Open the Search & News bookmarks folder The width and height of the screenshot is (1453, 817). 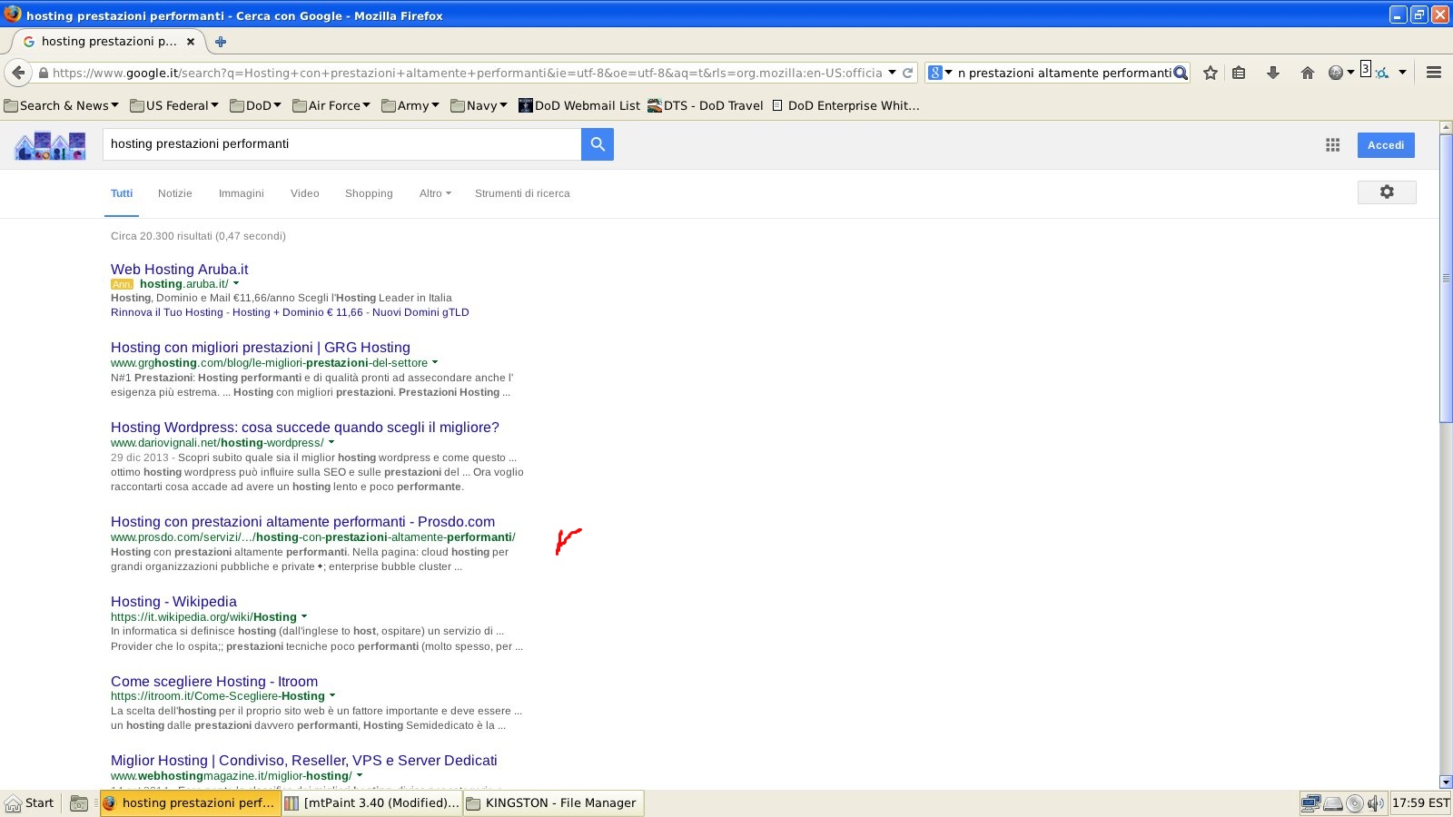(62, 105)
